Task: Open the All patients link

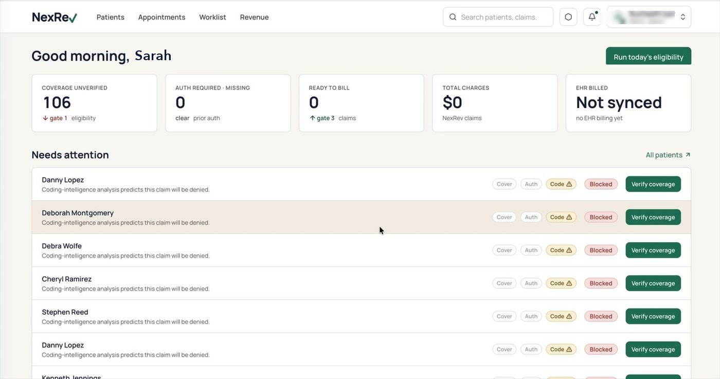Action: [668, 155]
